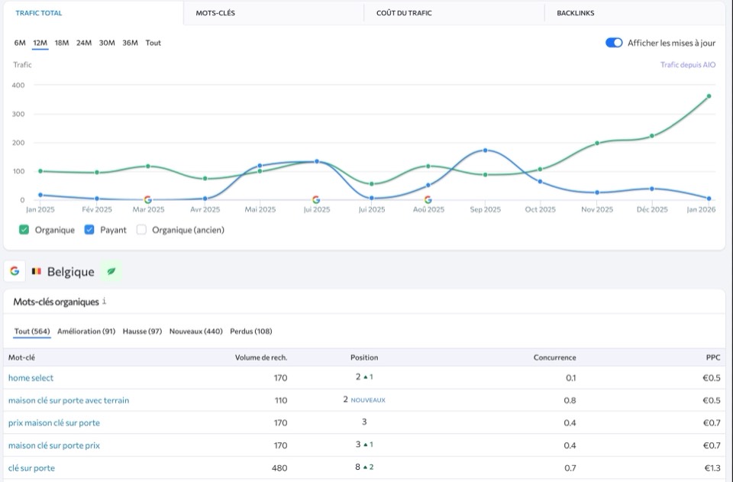Click the Google update marker at Aoû 2025
Image resolution: width=733 pixels, height=482 pixels.
point(428,199)
